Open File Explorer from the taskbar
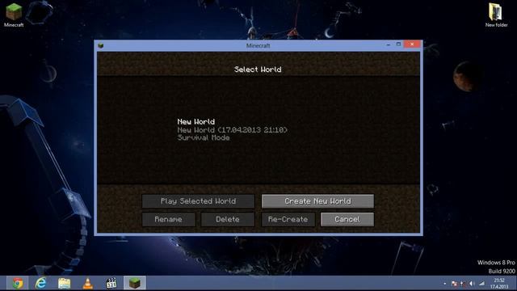Viewport: 517px width, 291px height. (x=65, y=283)
